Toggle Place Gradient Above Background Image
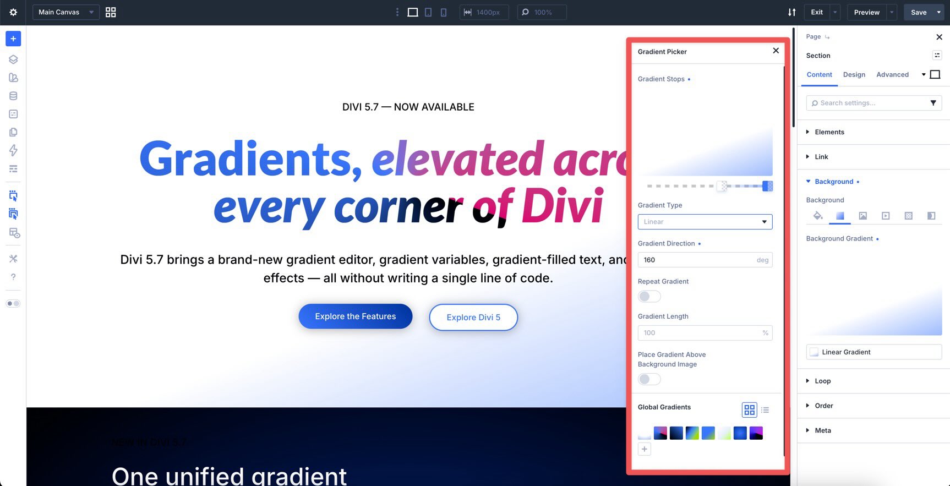 coord(649,379)
